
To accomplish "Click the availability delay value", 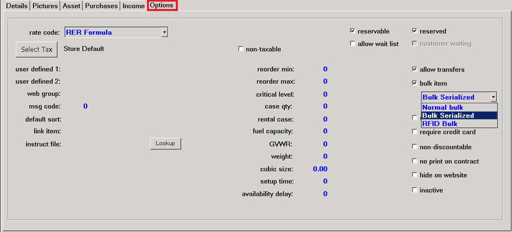I will [325, 194].
